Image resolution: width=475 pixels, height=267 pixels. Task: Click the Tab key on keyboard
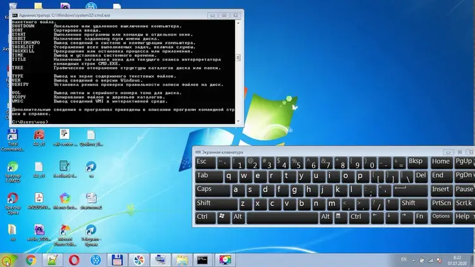[209, 177]
